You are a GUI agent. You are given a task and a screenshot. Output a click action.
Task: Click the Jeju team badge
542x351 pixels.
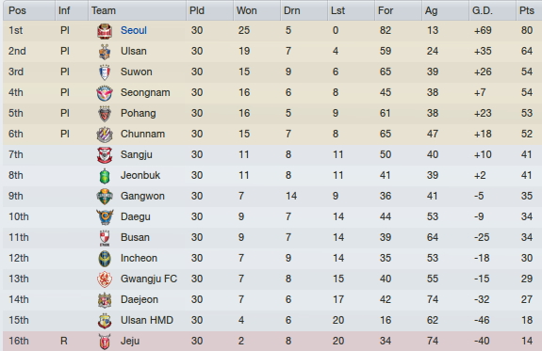click(105, 342)
